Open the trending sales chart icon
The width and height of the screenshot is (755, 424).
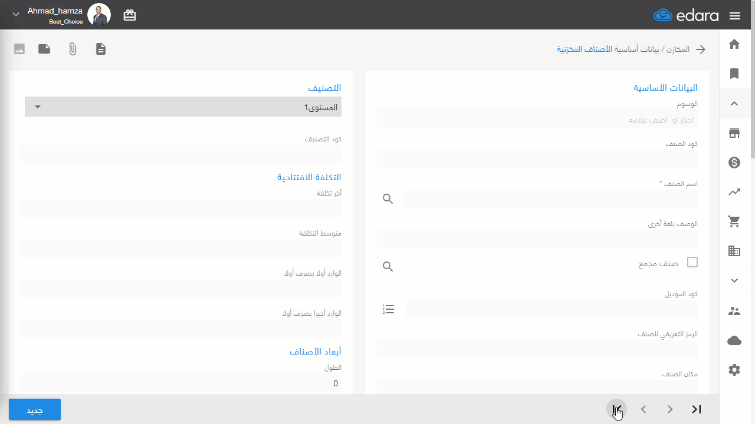[x=734, y=192]
